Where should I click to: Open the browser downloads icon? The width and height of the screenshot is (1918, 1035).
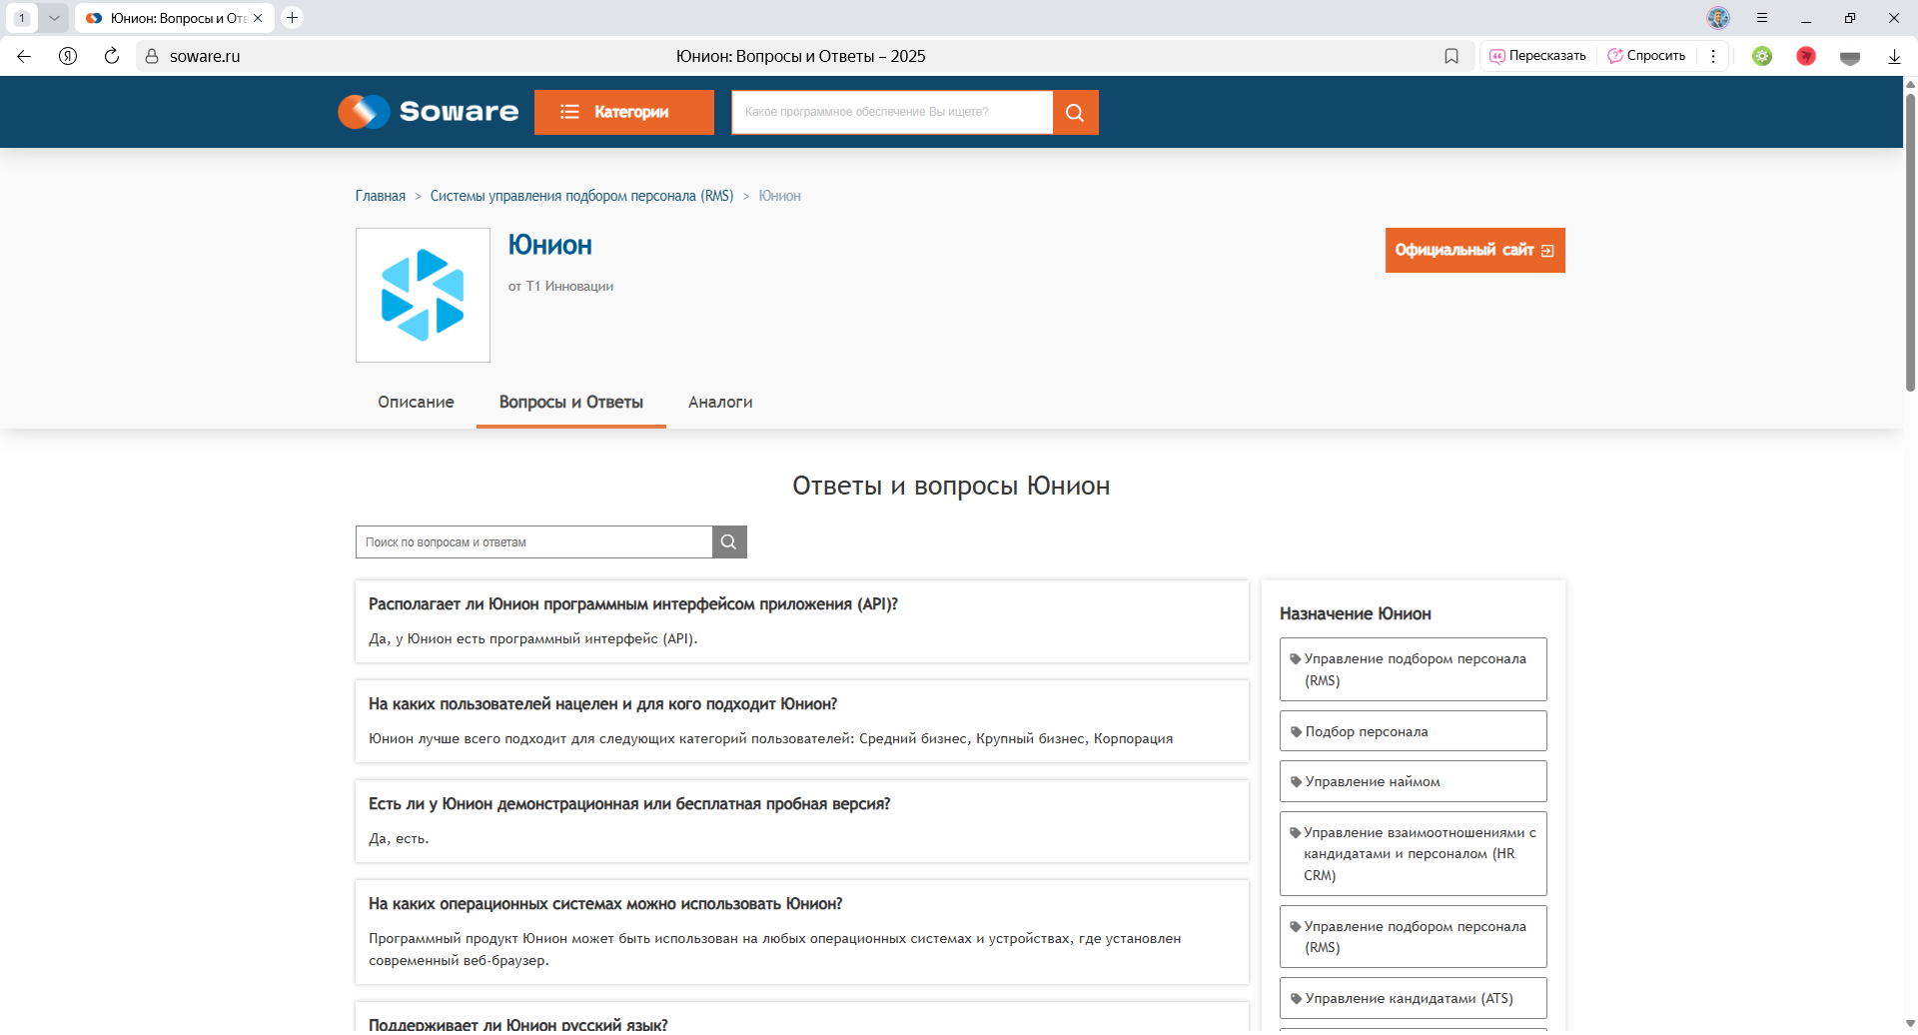coord(1894,56)
